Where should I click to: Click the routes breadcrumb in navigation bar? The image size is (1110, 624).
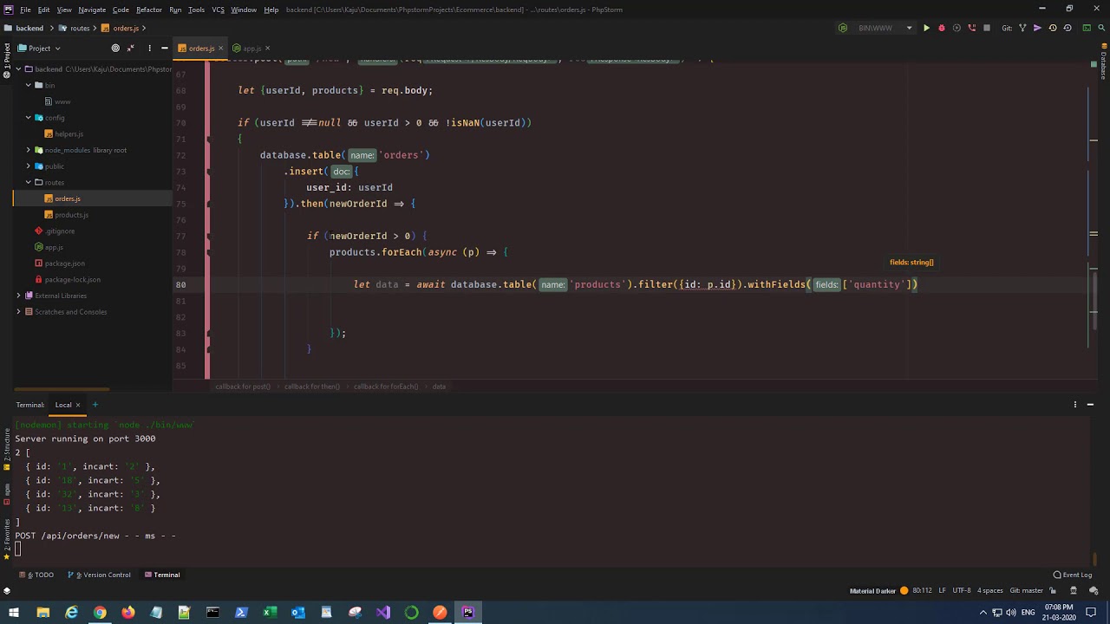(75, 28)
